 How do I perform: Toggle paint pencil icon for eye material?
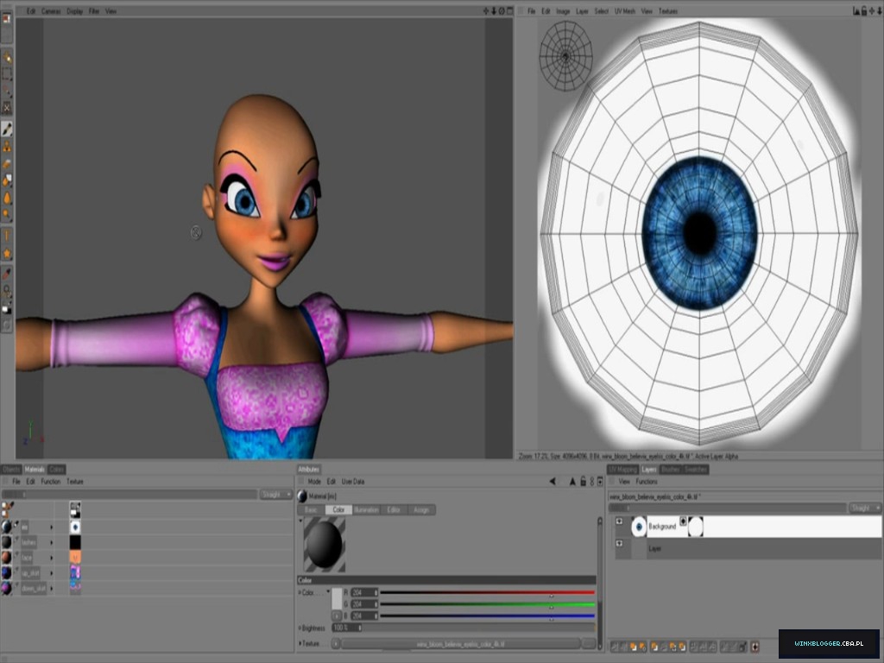16,524
